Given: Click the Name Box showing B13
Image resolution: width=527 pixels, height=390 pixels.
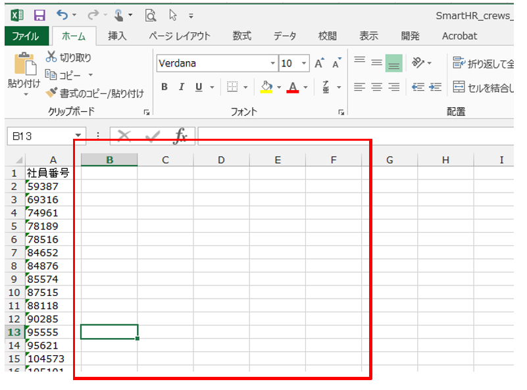Looking at the screenshot, I should [39, 136].
